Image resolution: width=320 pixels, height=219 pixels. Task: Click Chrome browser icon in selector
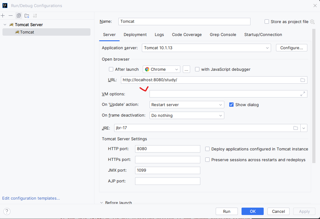tap(147, 70)
